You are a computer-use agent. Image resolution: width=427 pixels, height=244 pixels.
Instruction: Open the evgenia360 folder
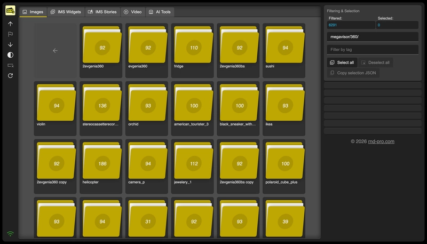click(x=147, y=51)
